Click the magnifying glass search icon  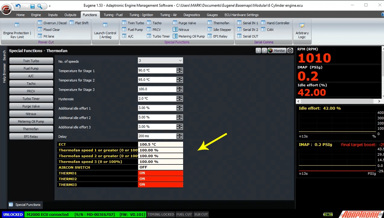[x=40, y=6]
